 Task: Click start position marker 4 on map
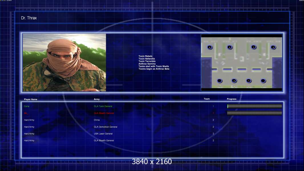click(254, 47)
